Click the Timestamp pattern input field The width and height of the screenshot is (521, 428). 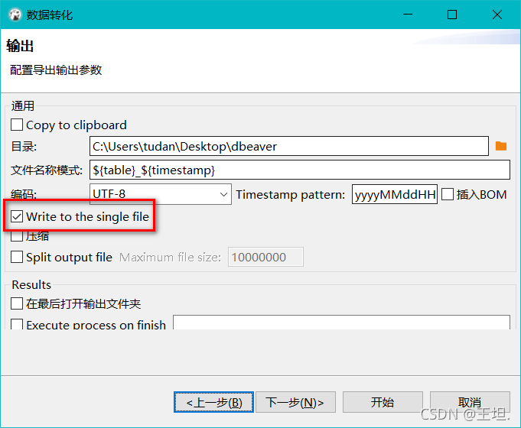394,195
